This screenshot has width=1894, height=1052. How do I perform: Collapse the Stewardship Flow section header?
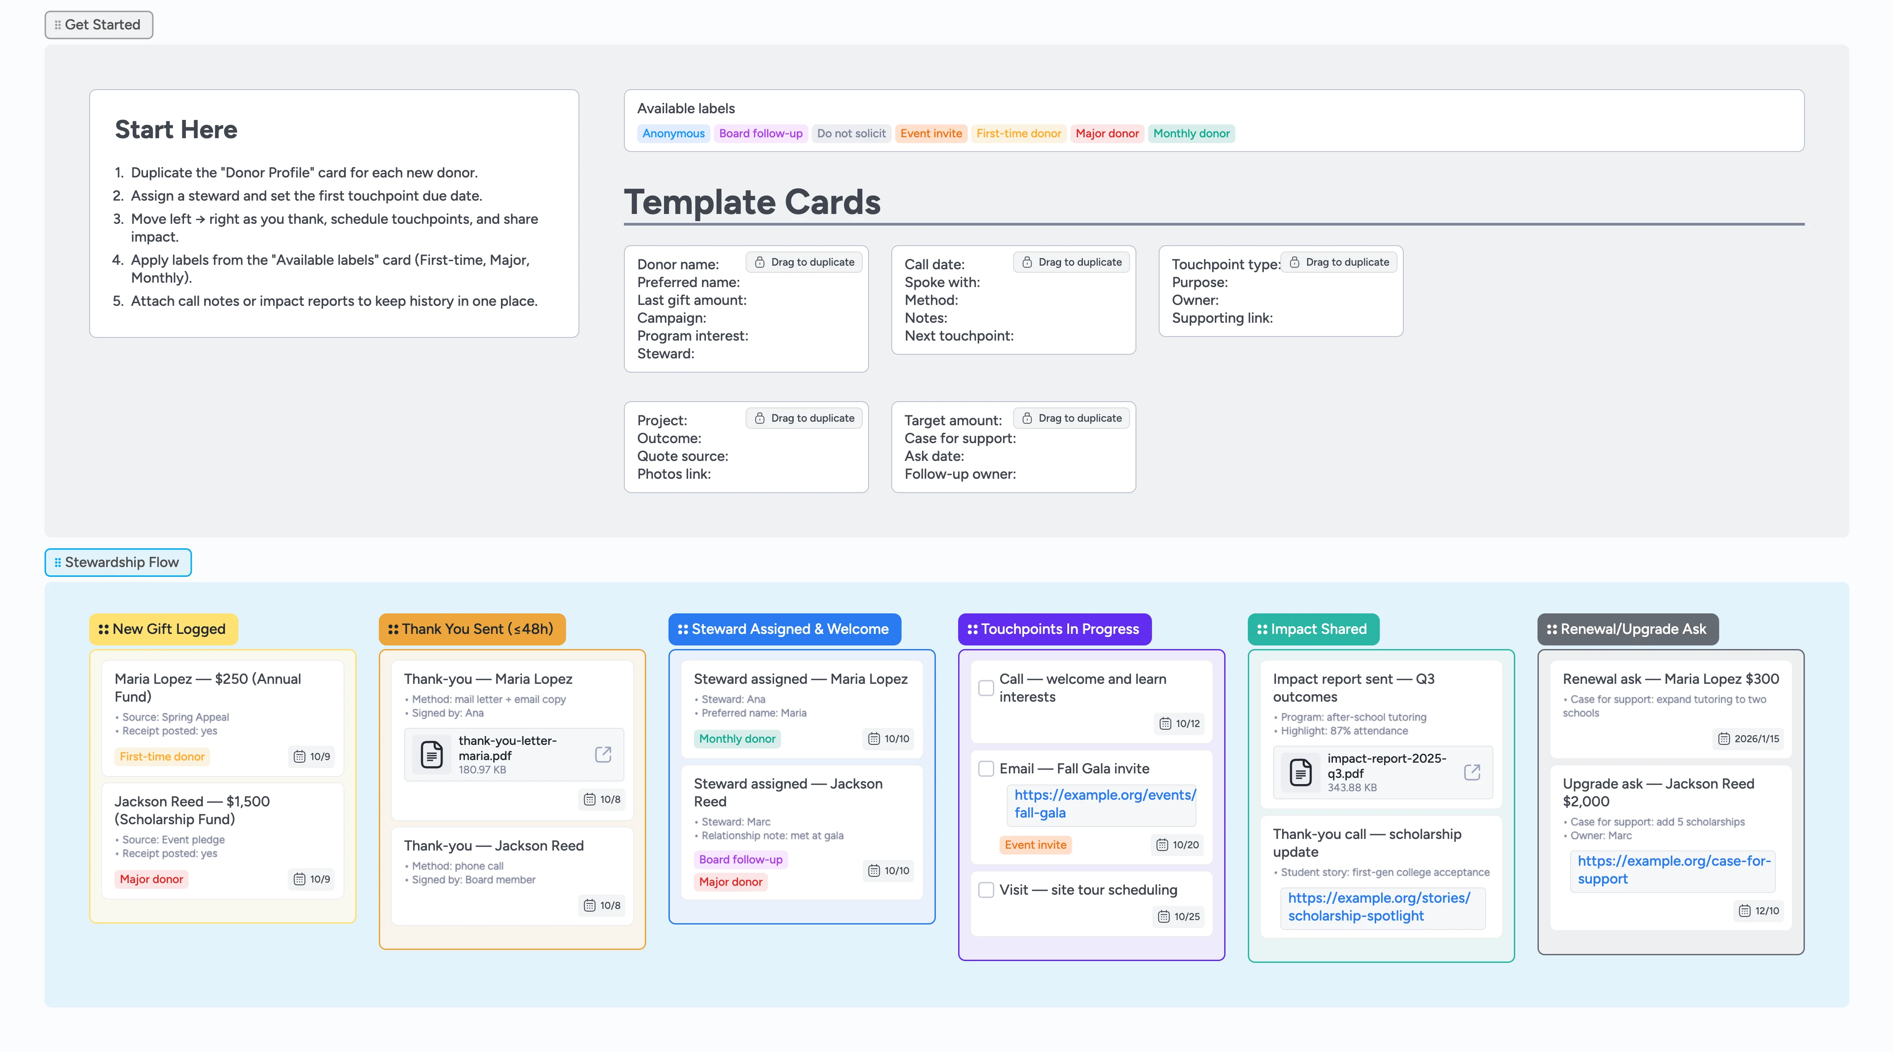pyautogui.click(x=118, y=562)
